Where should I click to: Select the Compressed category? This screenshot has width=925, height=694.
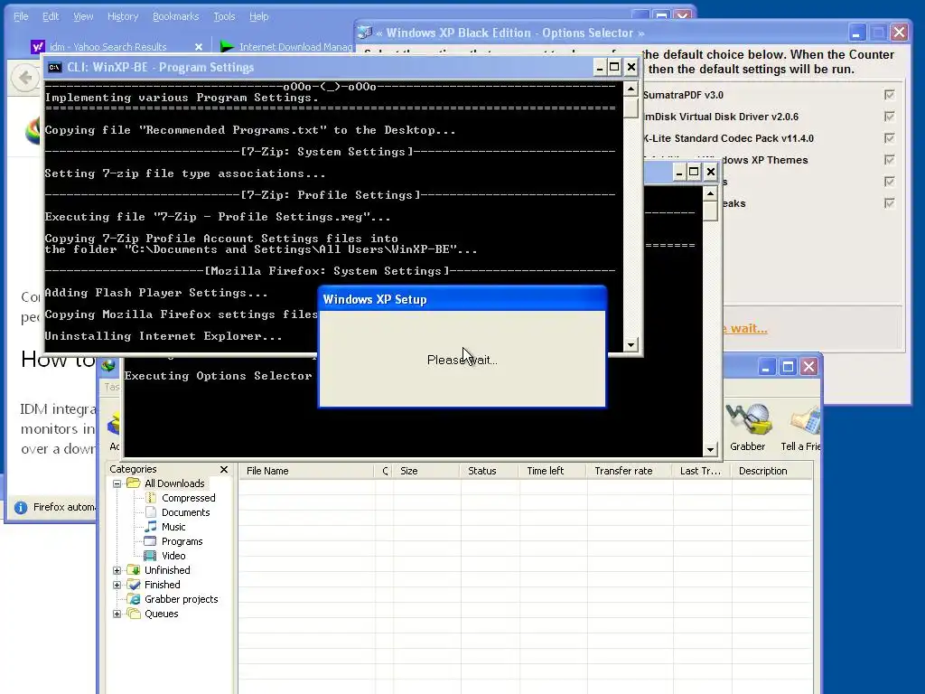[188, 498]
